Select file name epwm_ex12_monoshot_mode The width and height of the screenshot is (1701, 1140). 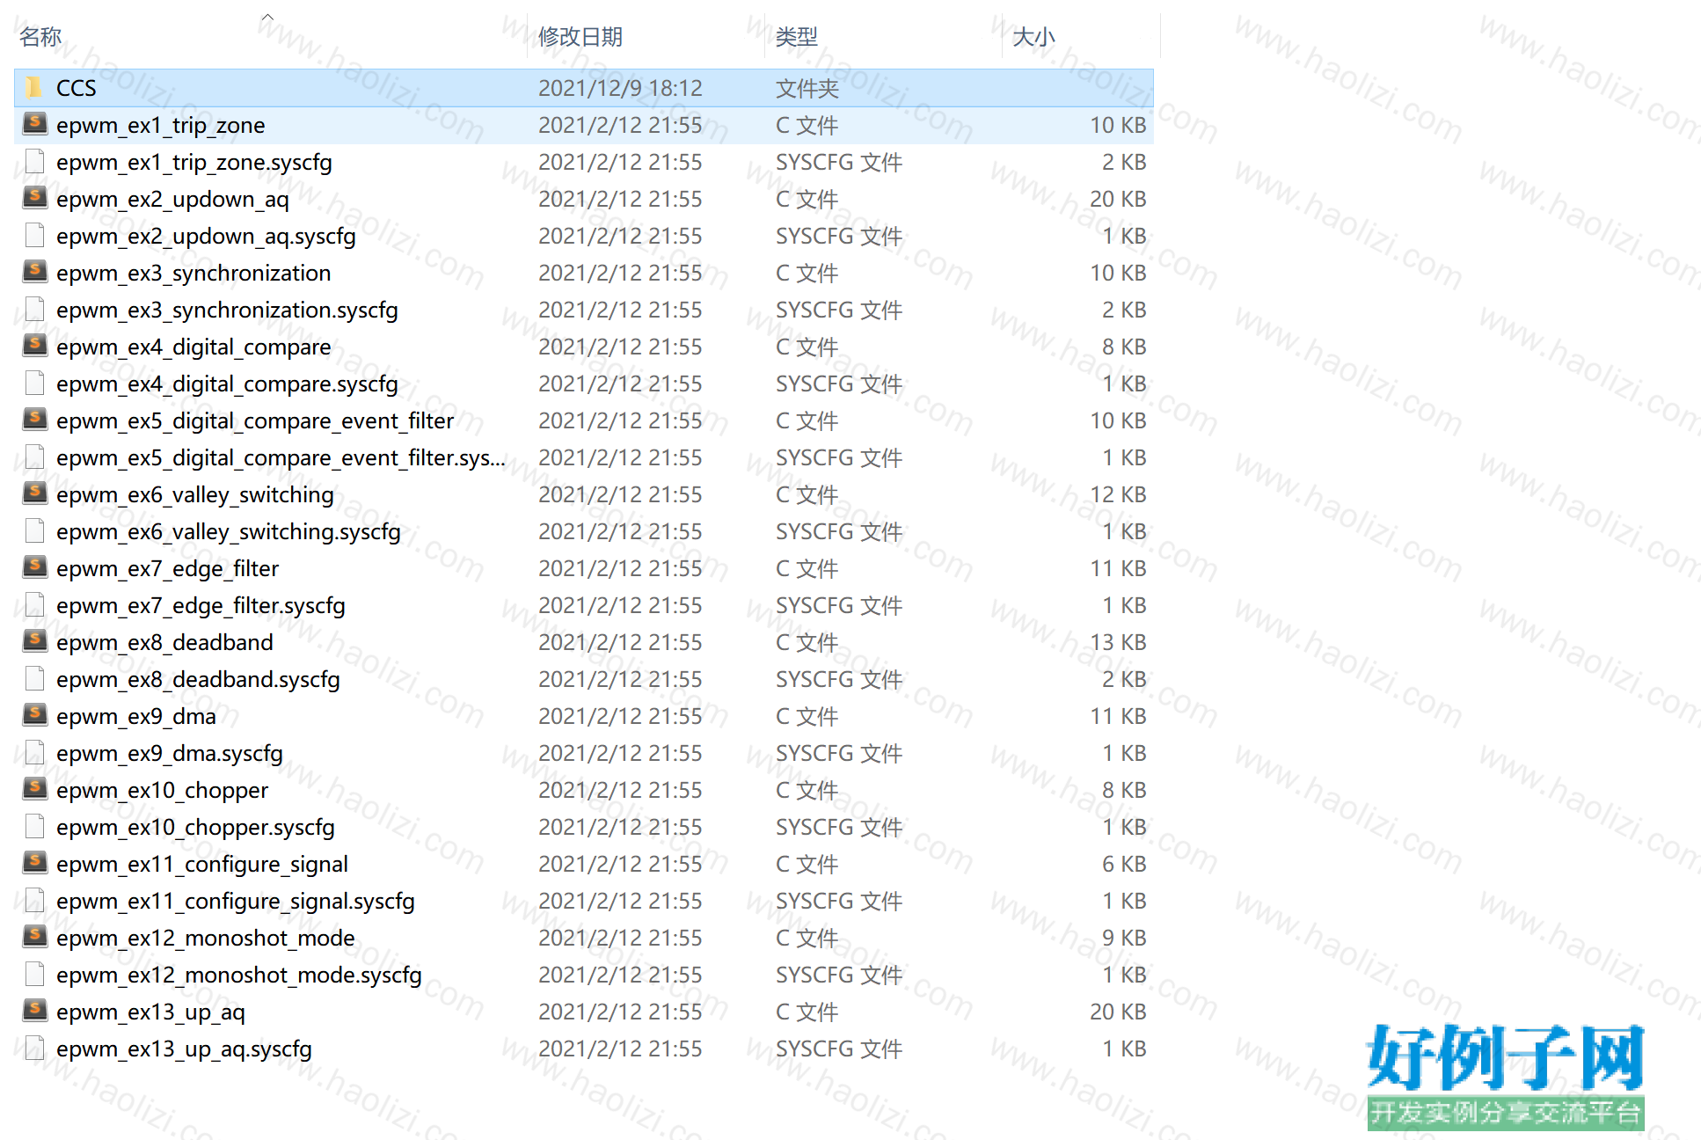[206, 938]
